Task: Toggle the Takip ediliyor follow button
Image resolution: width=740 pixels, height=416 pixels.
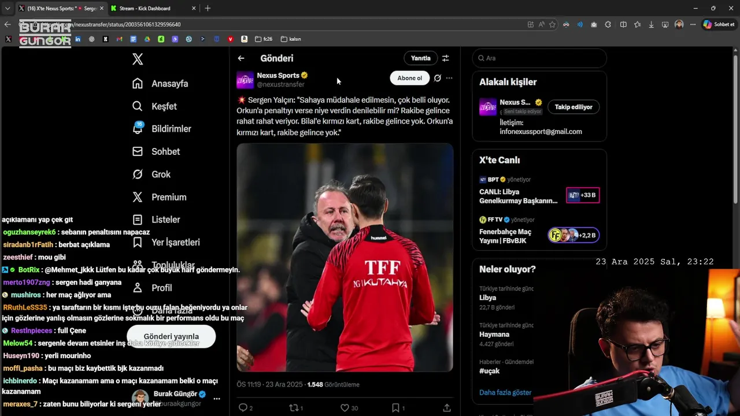Action: tap(573, 107)
